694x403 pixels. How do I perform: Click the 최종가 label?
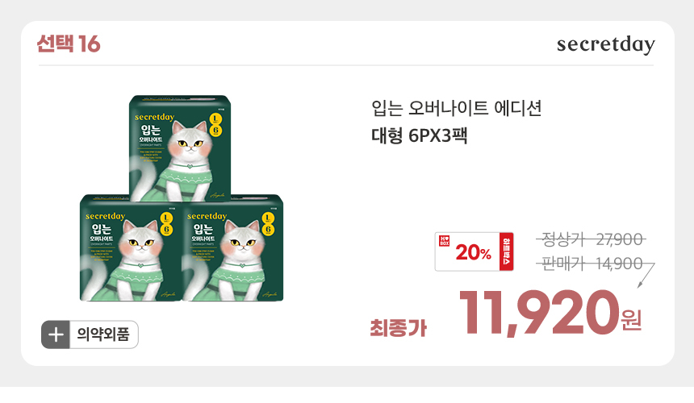(399, 328)
